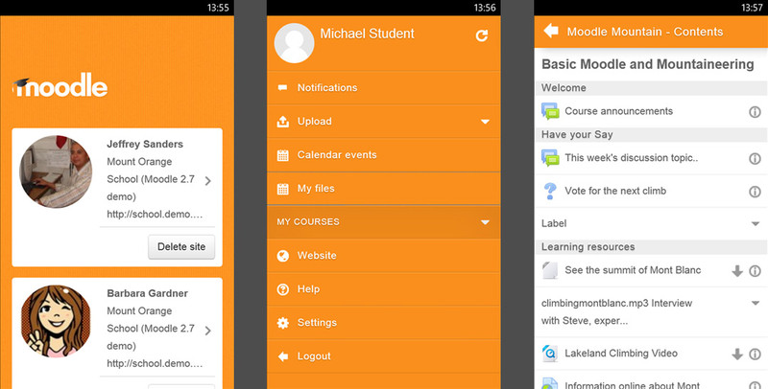
Task: Click the 13:55 status bar clock
Action: pos(218,8)
